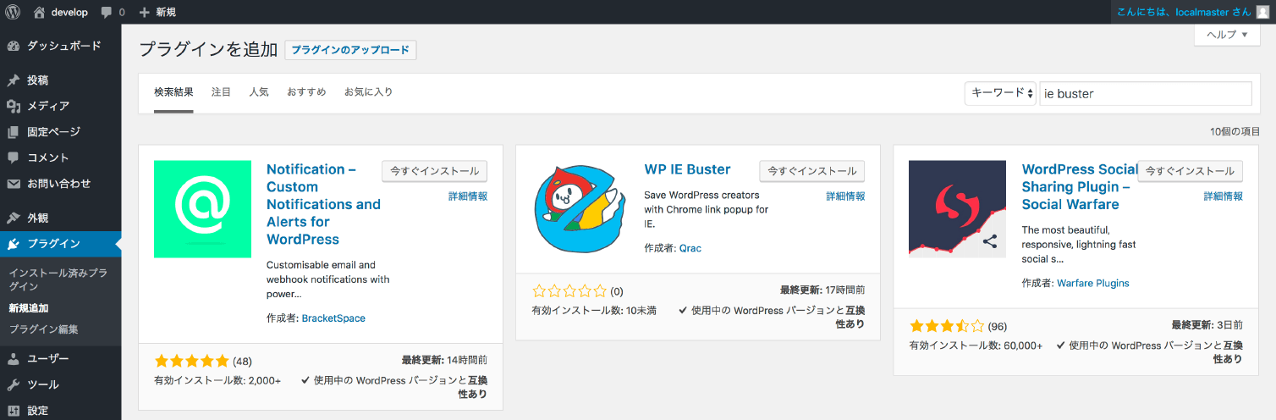The image size is (1276, 420).
Task: Open the WP IE Buster plugin thumbnail
Action: [x=580, y=209]
